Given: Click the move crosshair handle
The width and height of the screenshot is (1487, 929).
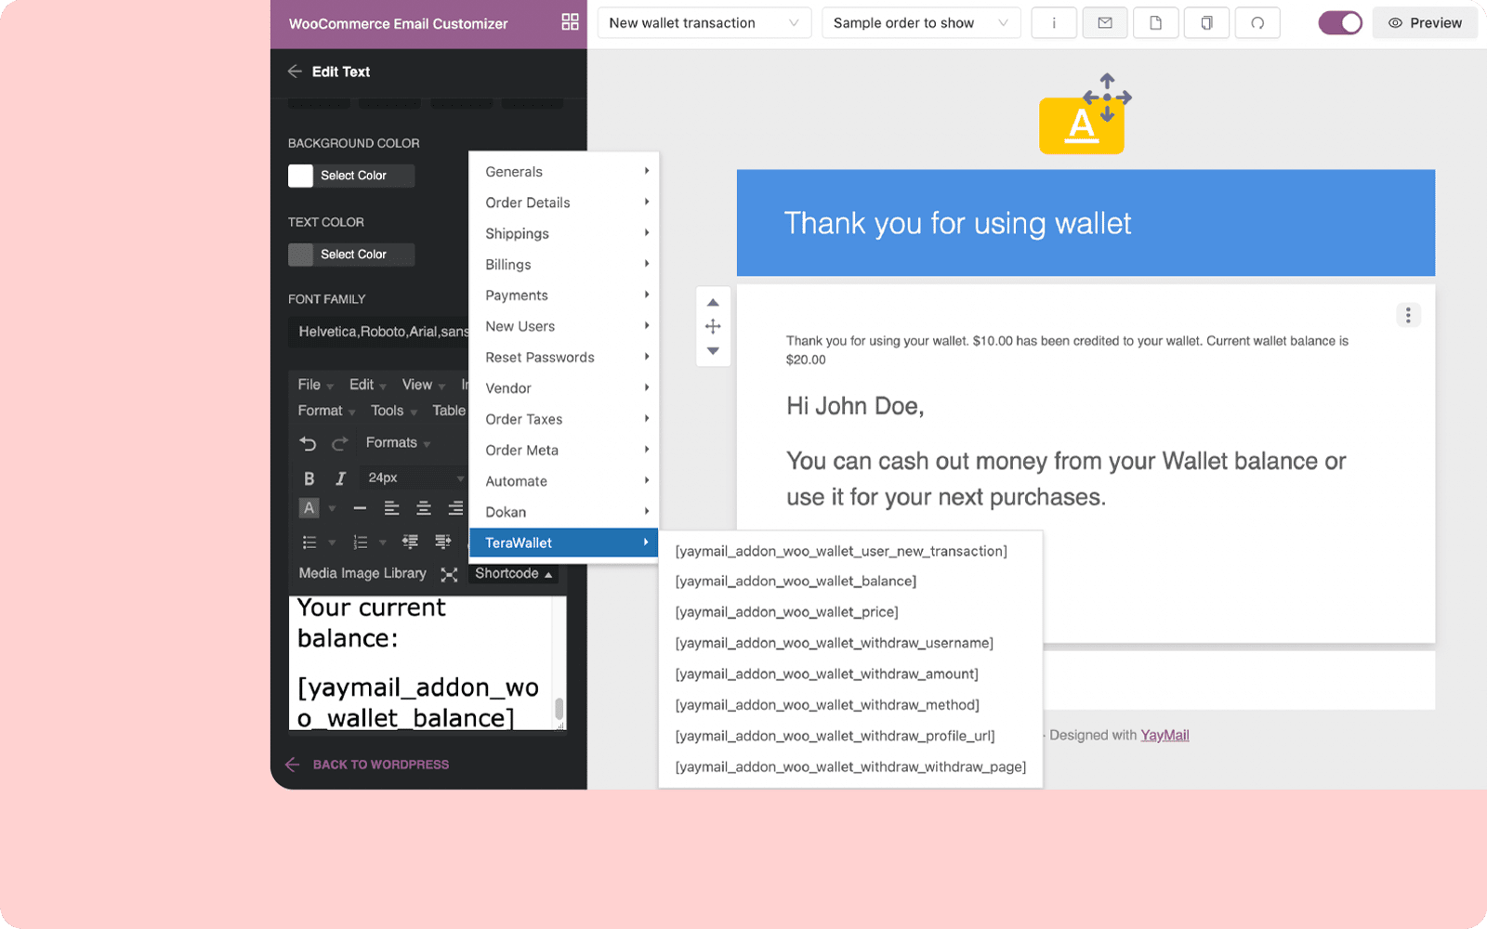Looking at the screenshot, I should 713,327.
